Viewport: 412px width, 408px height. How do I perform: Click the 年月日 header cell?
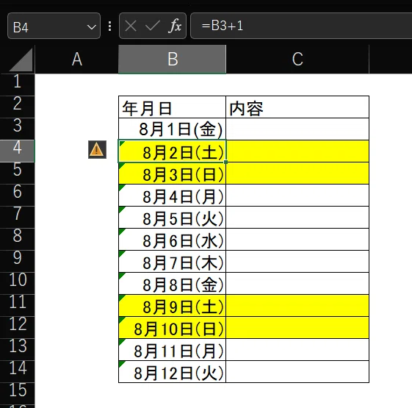coord(172,107)
